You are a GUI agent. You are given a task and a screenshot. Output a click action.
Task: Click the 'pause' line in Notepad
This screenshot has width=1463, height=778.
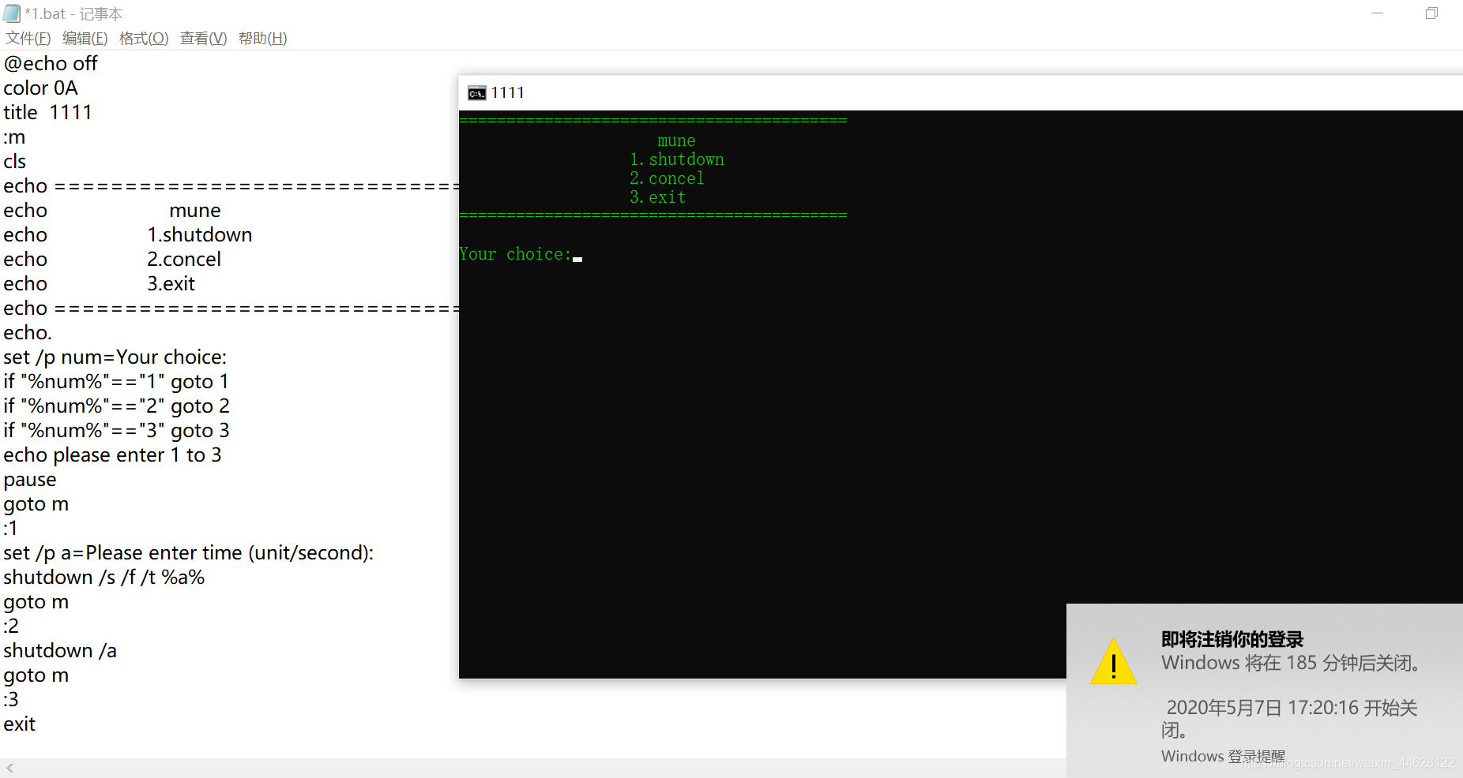[30, 480]
